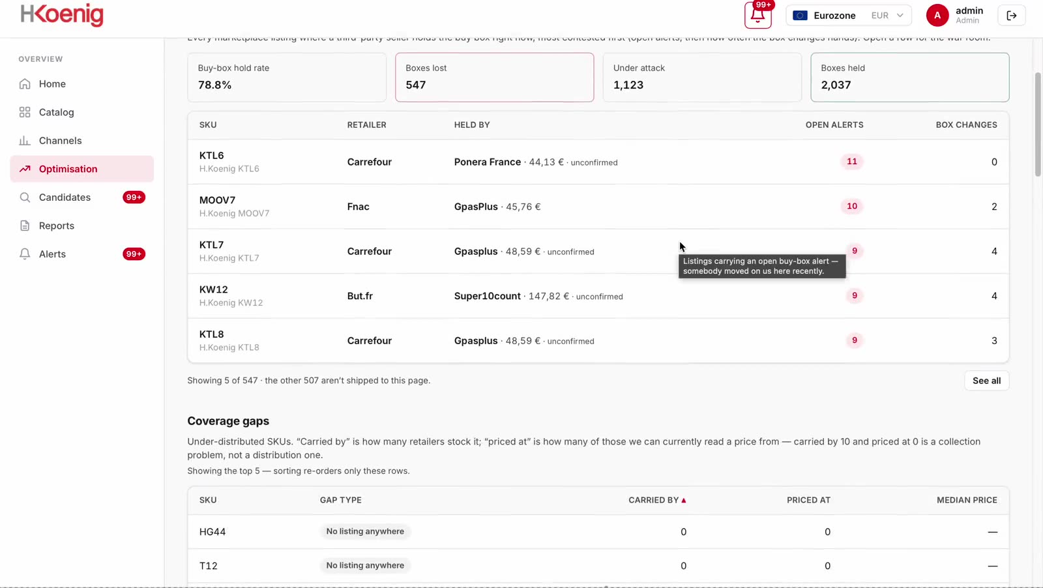Open the KTL6 row
The image size is (1043, 588).
(598, 162)
